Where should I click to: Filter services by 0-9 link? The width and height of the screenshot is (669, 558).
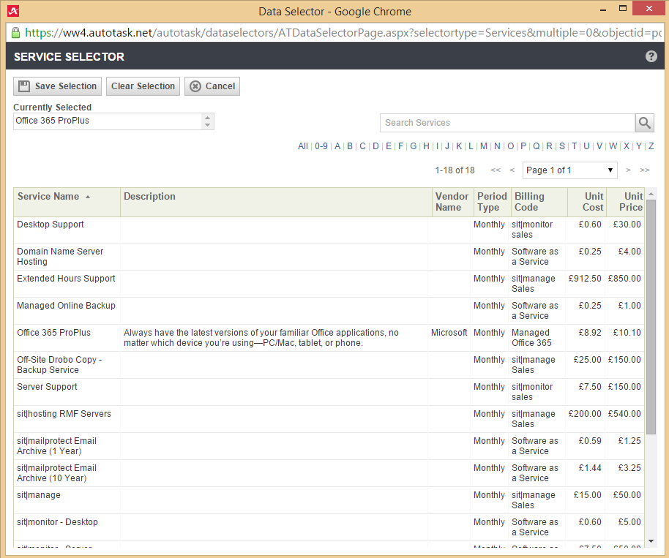[x=321, y=146]
